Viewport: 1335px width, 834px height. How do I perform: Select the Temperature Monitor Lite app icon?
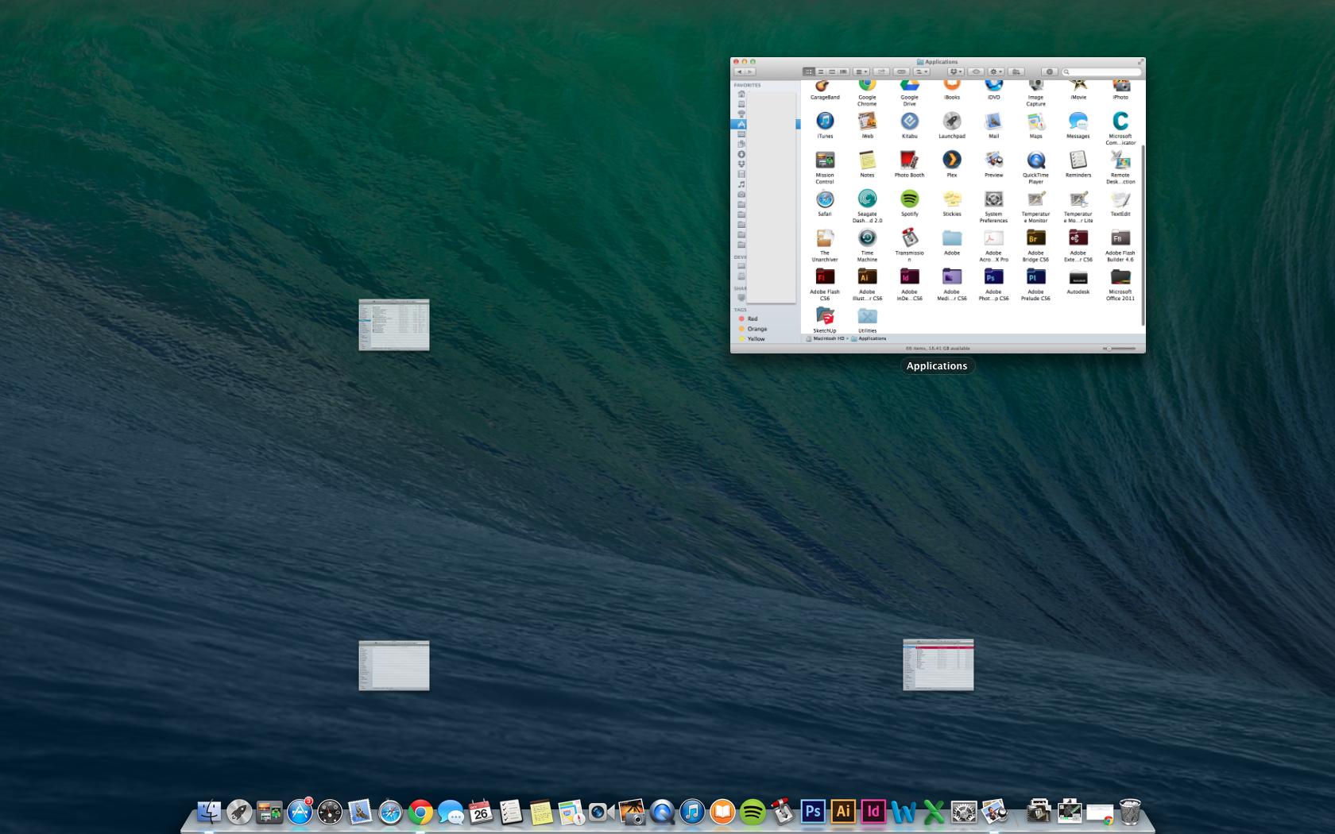click(1078, 199)
